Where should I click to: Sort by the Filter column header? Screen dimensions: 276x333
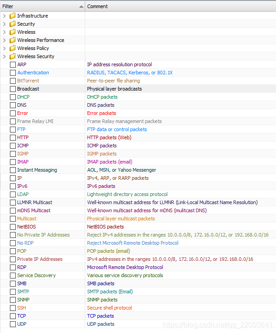point(42,6)
